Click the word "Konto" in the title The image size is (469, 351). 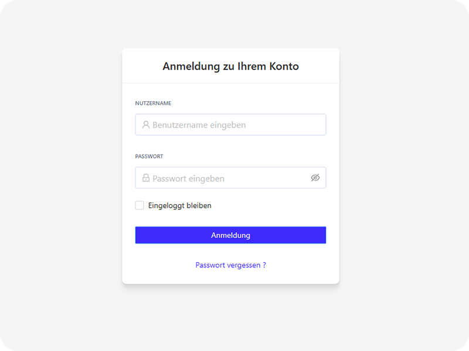pos(284,67)
